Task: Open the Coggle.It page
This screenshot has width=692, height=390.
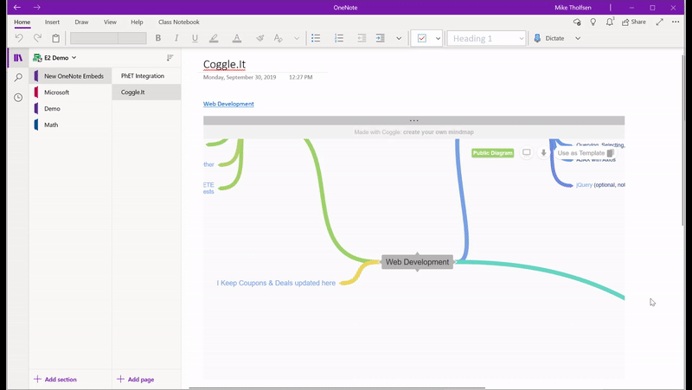Action: [x=146, y=93]
